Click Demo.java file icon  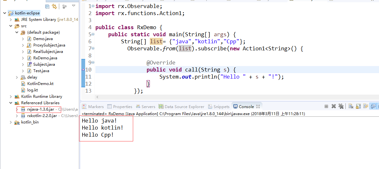click(x=29, y=39)
